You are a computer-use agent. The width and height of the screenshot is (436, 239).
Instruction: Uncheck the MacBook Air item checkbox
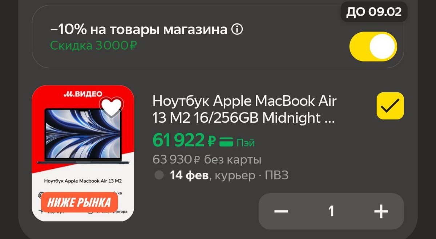pos(390,106)
